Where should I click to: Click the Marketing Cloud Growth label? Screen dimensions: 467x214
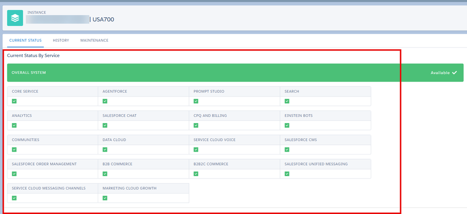(x=129, y=188)
